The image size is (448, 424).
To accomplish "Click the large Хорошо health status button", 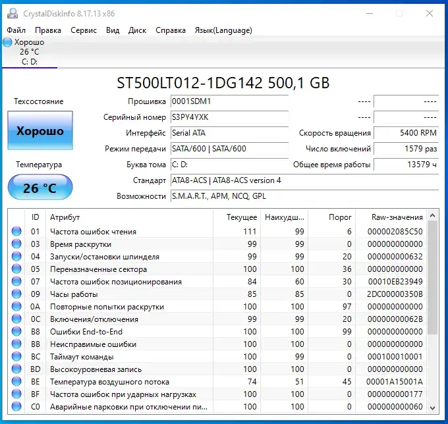I will (40, 130).
